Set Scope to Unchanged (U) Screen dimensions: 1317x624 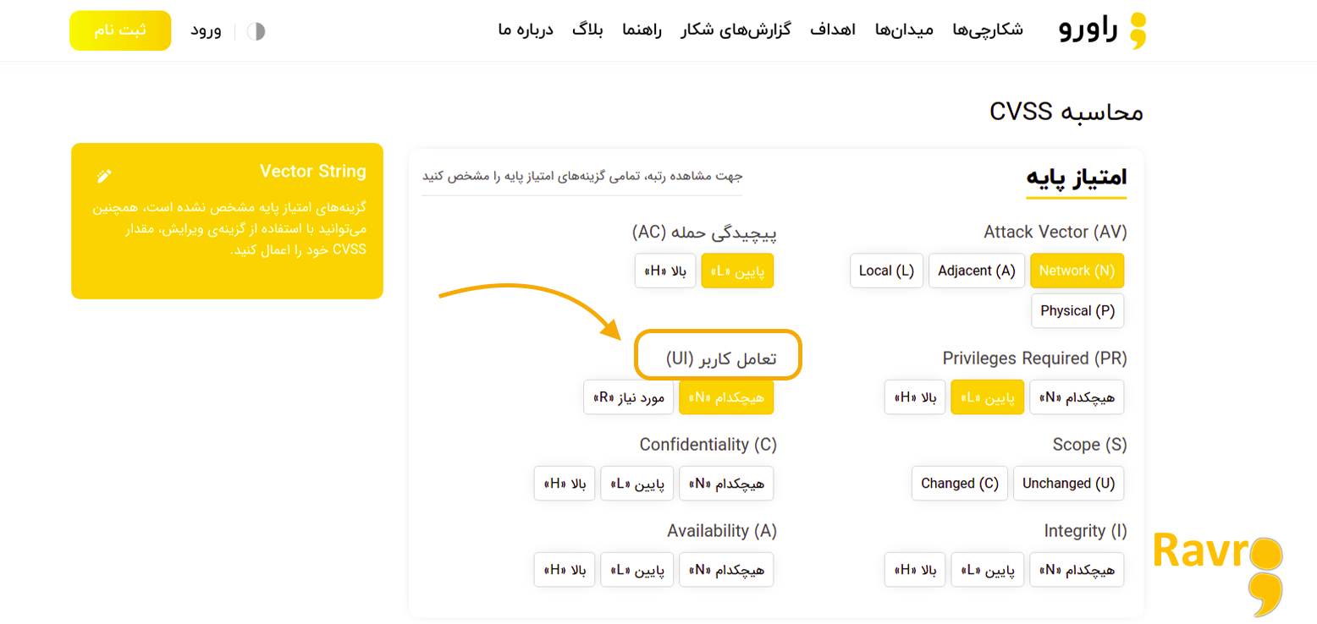(x=1069, y=484)
